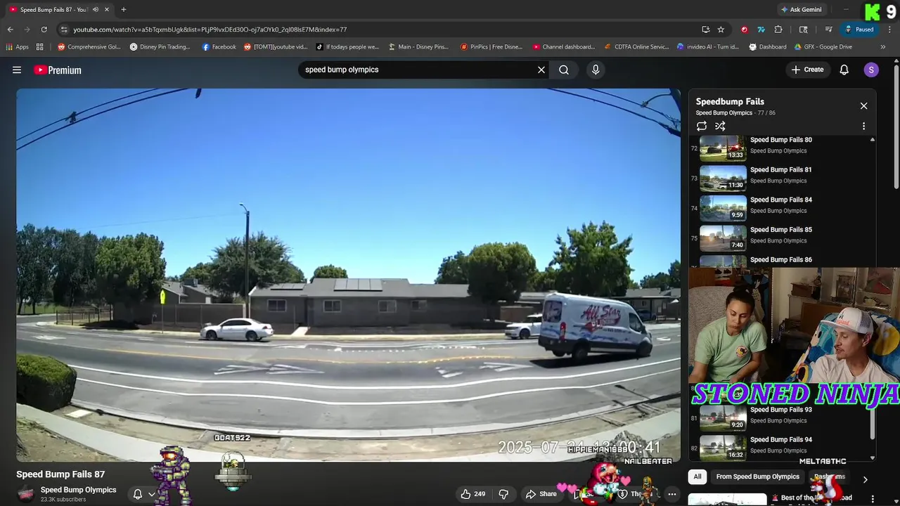This screenshot has width=900, height=506.
Task: Start voice search with the microphone
Action: pos(596,70)
